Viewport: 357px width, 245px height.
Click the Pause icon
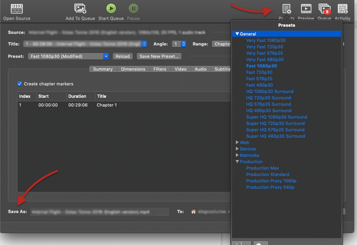(133, 8)
